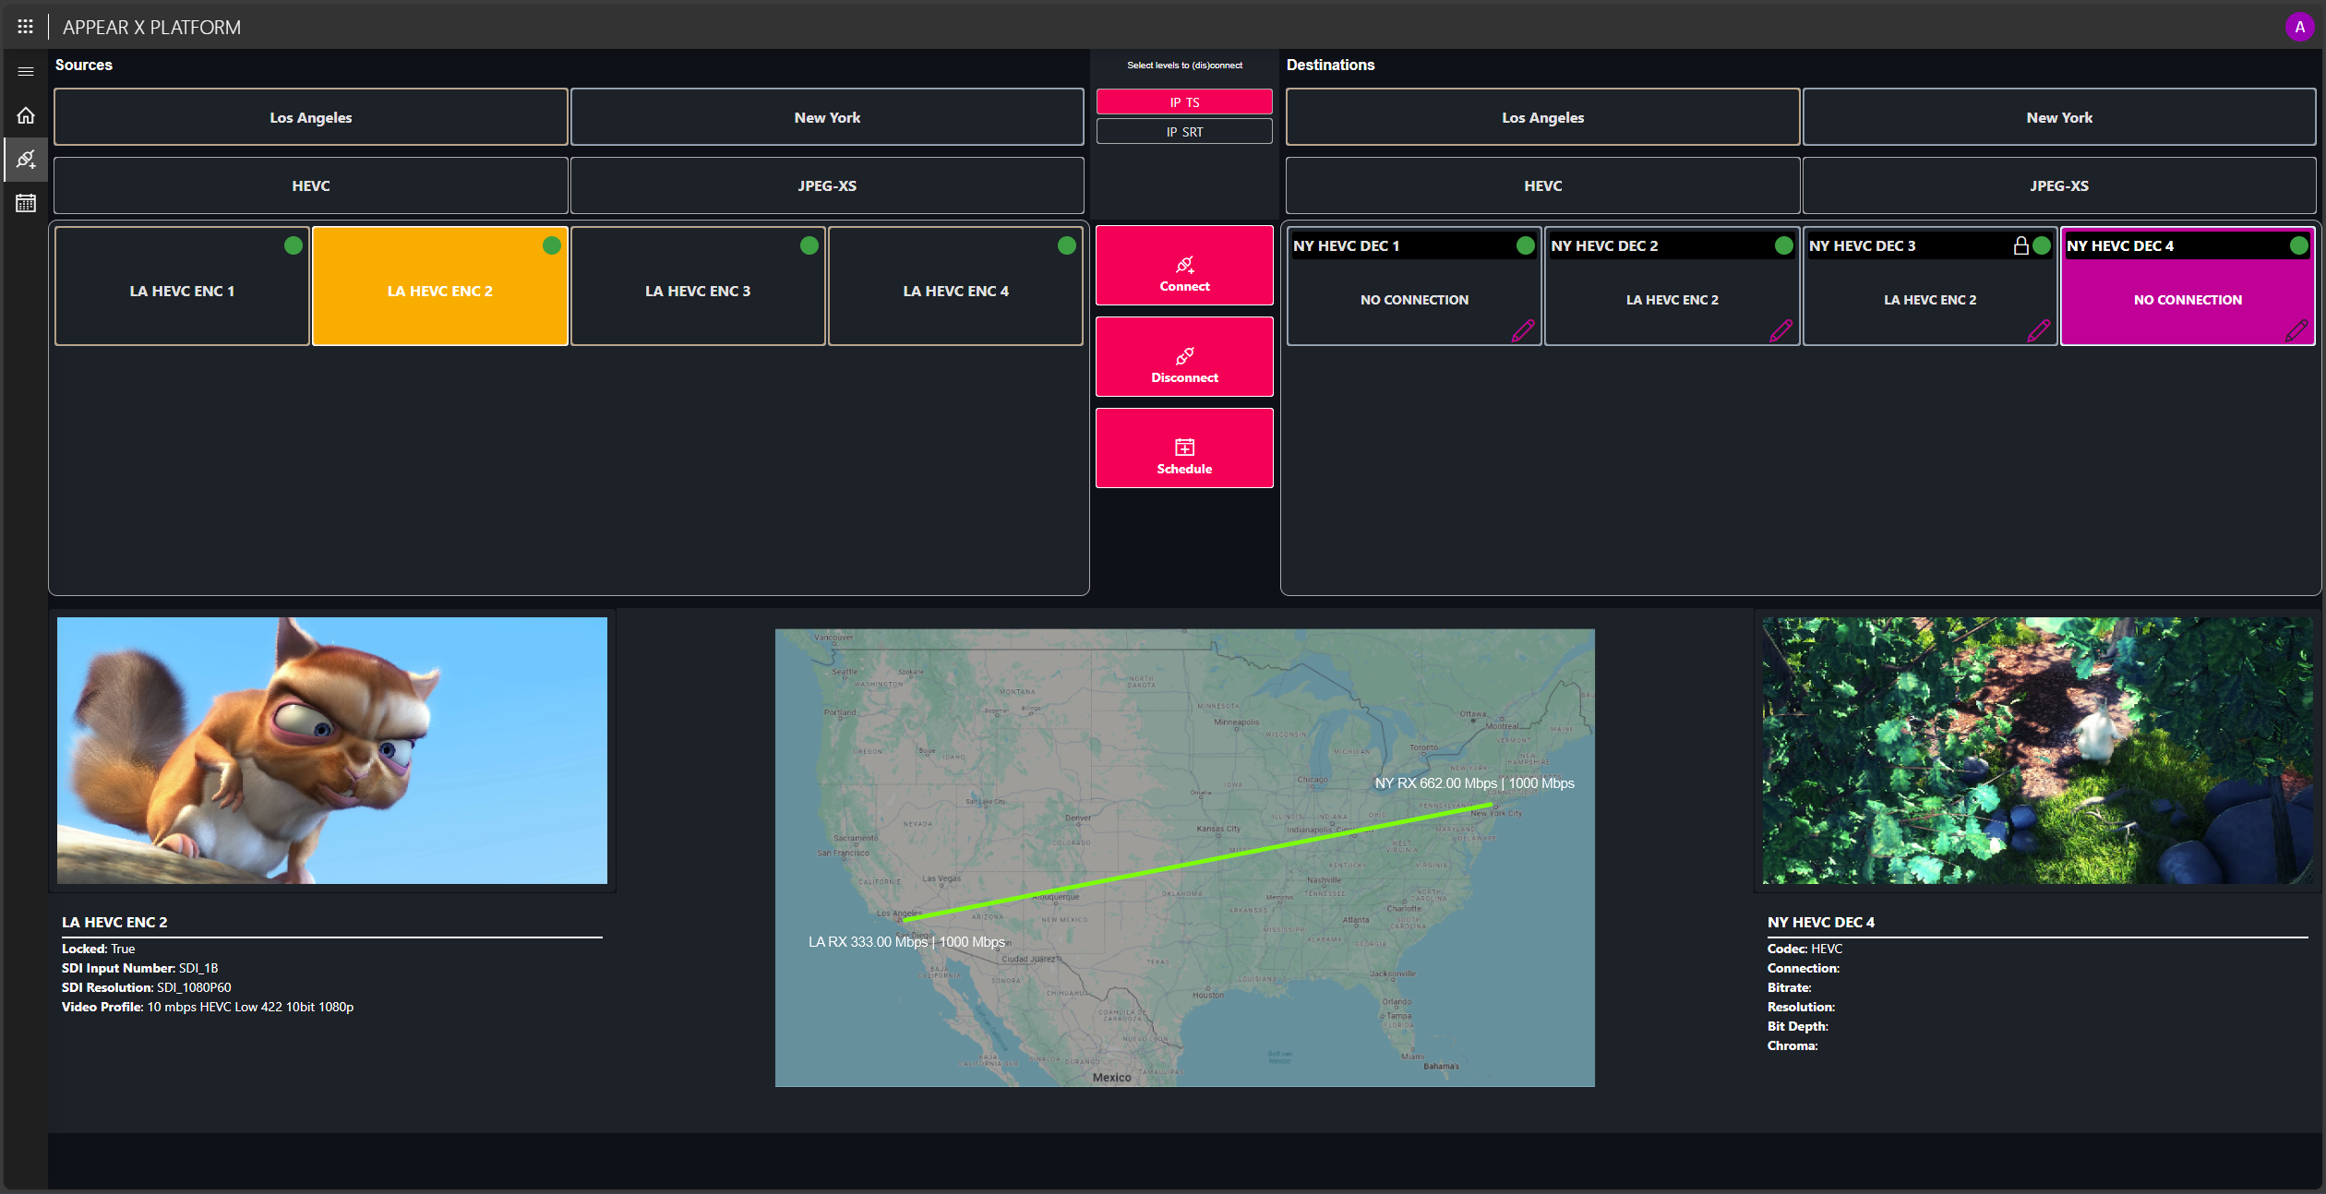Click LA HEVC ENC 3 green status dot

click(x=809, y=245)
